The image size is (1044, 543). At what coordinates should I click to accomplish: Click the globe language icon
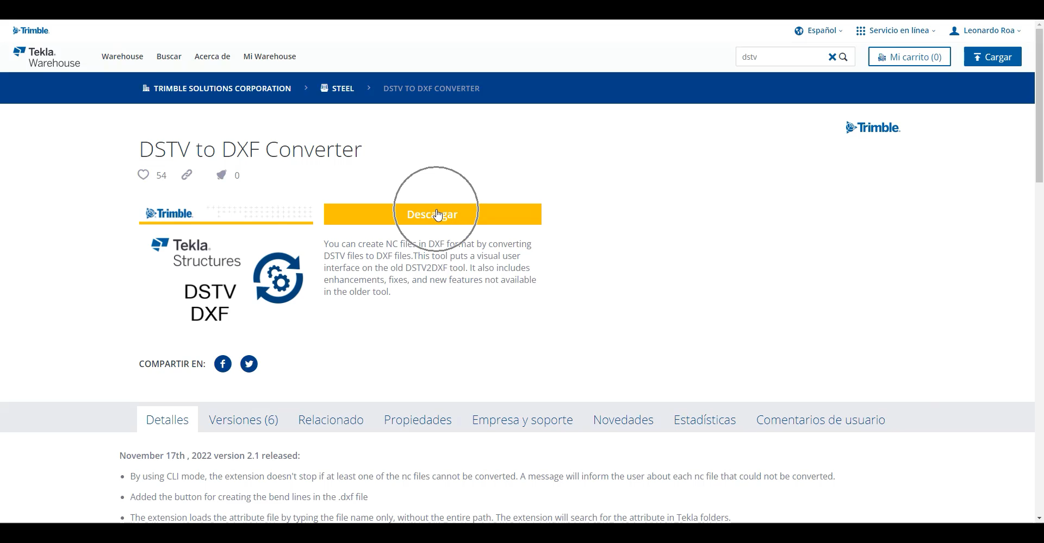[799, 31]
